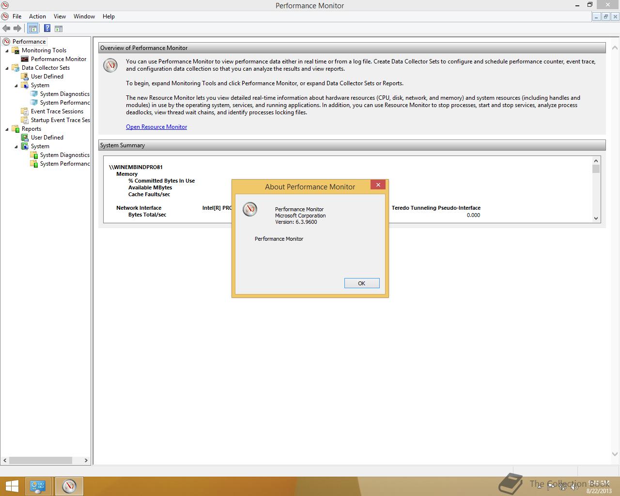Click the Overview of Performance Monitor header
620x496 pixels.
(352, 48)
